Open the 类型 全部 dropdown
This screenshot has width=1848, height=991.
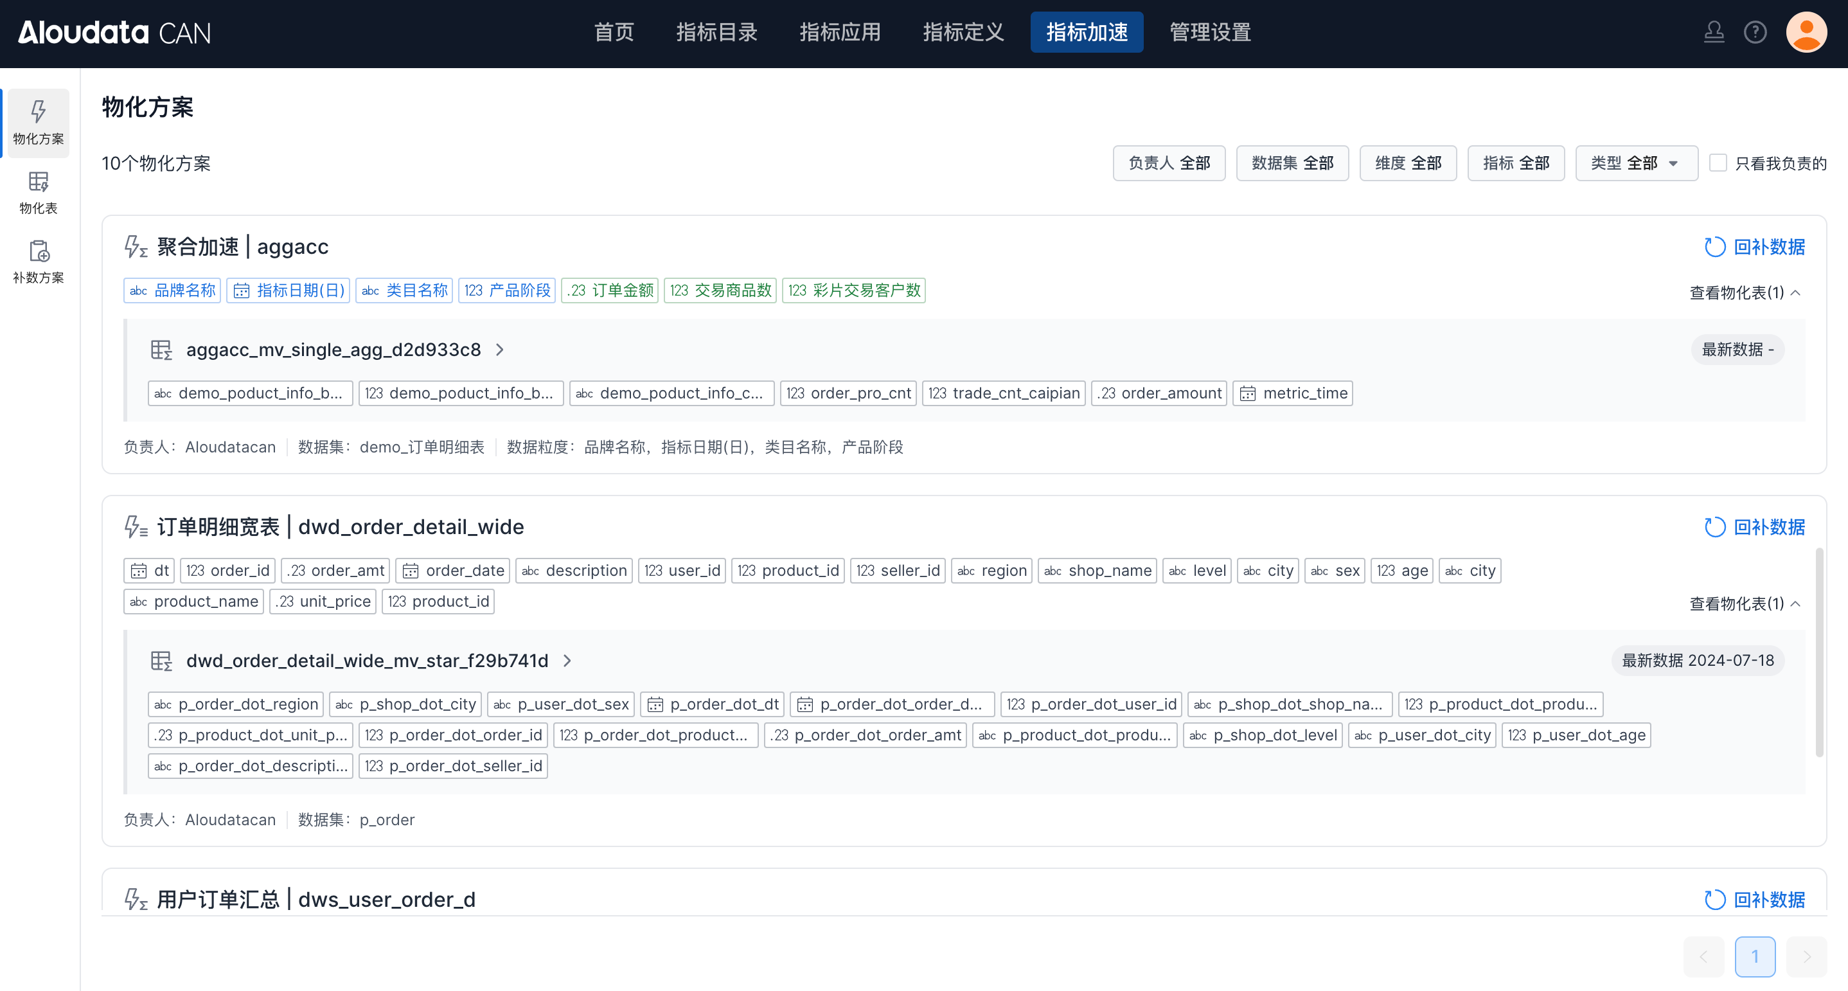[1636, 163]
